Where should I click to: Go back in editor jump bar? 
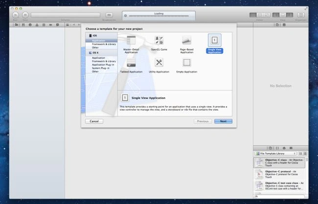pyautogui.click(x=74, y=25)
